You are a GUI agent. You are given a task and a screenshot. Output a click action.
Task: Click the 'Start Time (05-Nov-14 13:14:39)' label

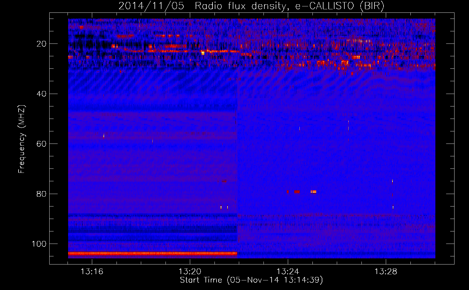point(251,280)
